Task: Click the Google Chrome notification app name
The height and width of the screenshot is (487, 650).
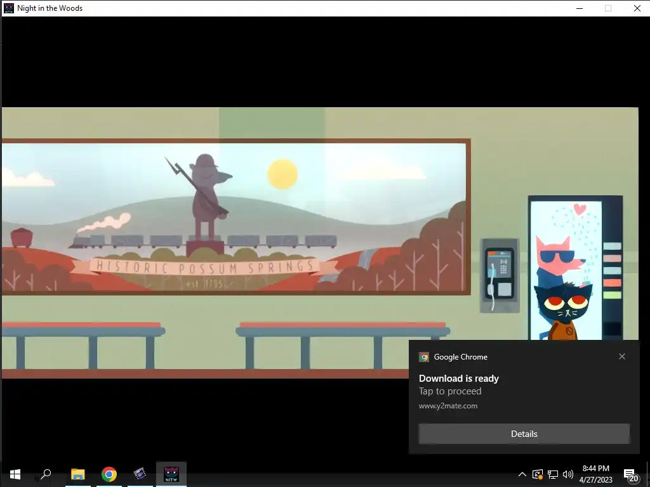Action: coord(461,357)
